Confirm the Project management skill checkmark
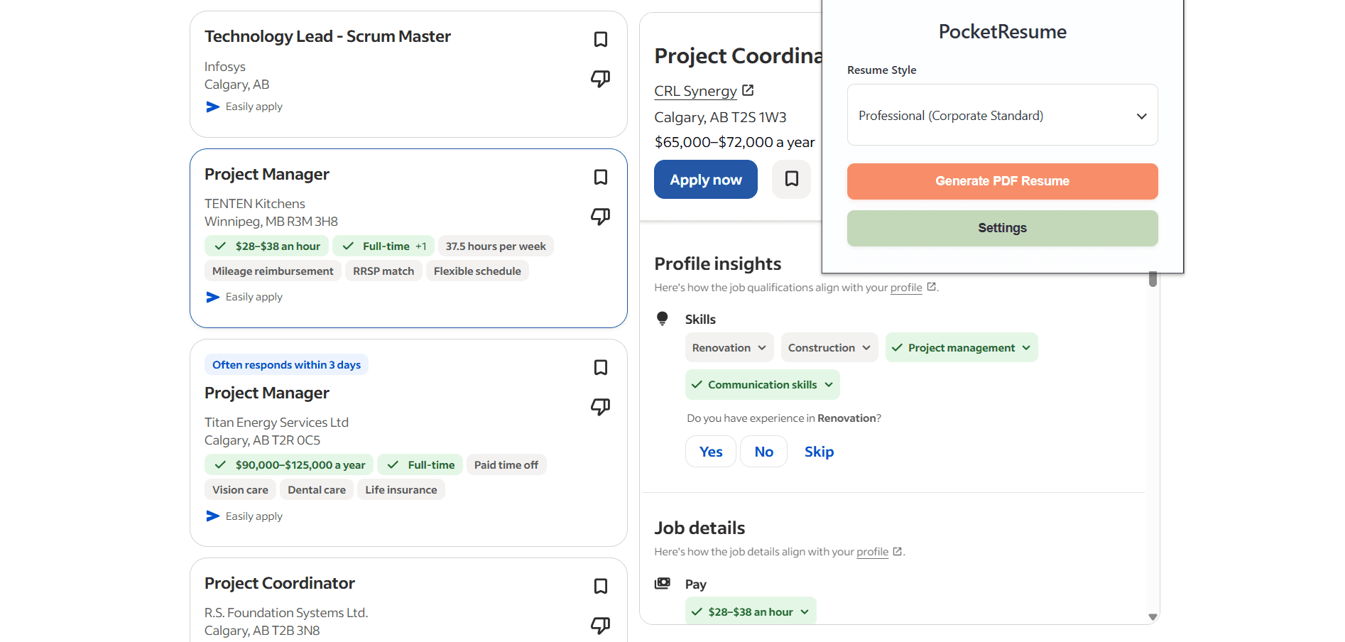 (x=898, y=347)
